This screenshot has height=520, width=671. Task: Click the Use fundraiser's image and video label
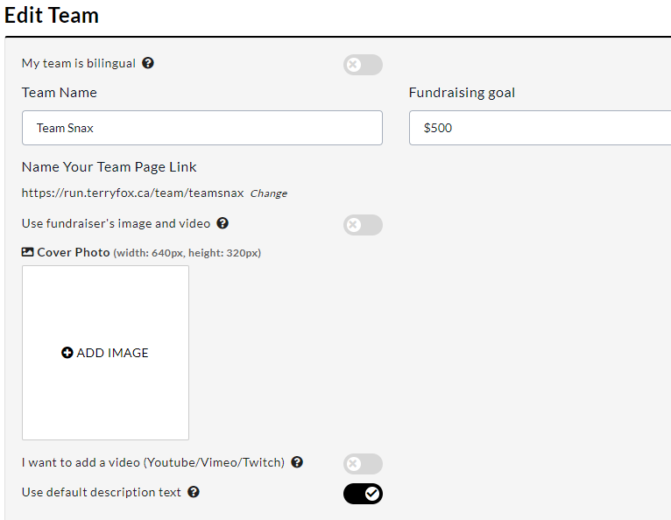coord(116,223)
